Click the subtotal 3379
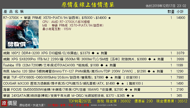Image resolution: width=190 pixels, height=108 pixels. click(x=180, y=53)
